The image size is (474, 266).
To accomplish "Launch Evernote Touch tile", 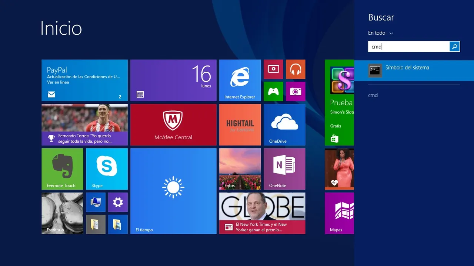I will (62, 169).
